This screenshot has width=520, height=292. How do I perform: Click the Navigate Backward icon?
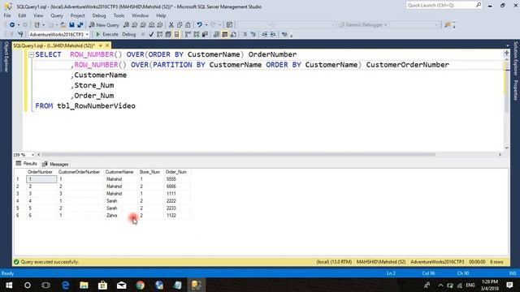[12, 25]
